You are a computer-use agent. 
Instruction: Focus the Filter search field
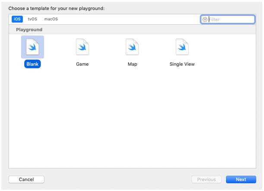point(228,19)
